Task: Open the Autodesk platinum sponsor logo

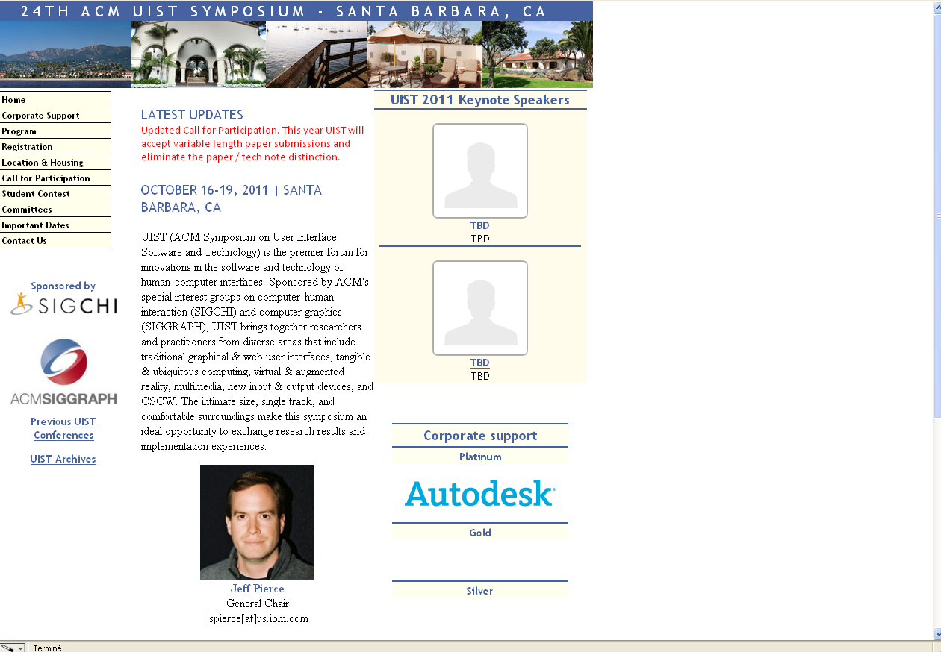Action: (479, 493)
